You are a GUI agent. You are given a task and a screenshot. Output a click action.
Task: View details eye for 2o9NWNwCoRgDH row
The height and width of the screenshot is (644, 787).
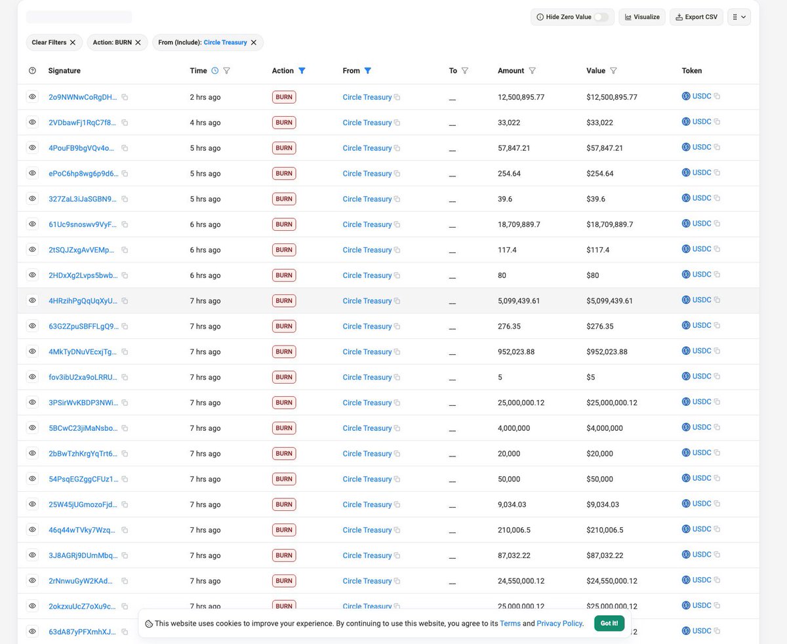pos(32,96)
